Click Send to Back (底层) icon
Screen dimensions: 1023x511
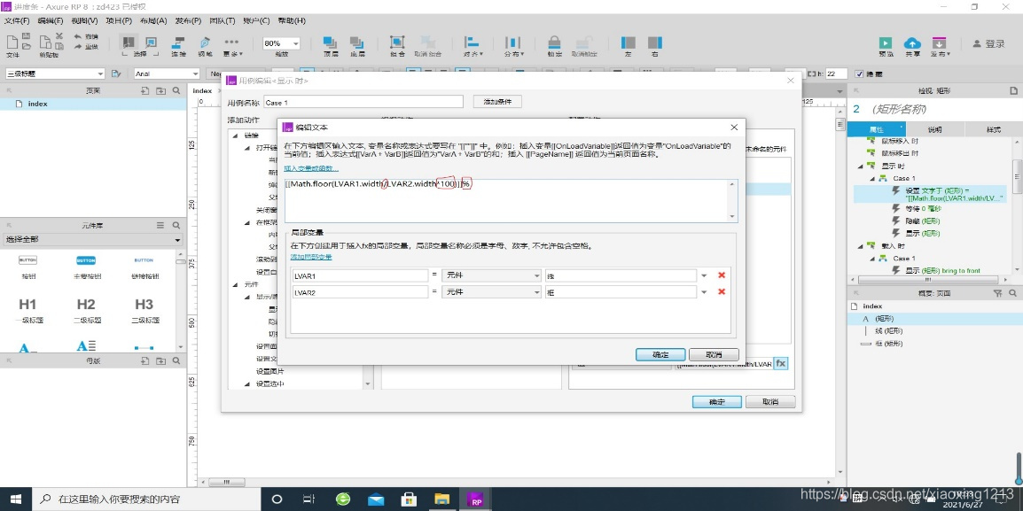point(356,43)
